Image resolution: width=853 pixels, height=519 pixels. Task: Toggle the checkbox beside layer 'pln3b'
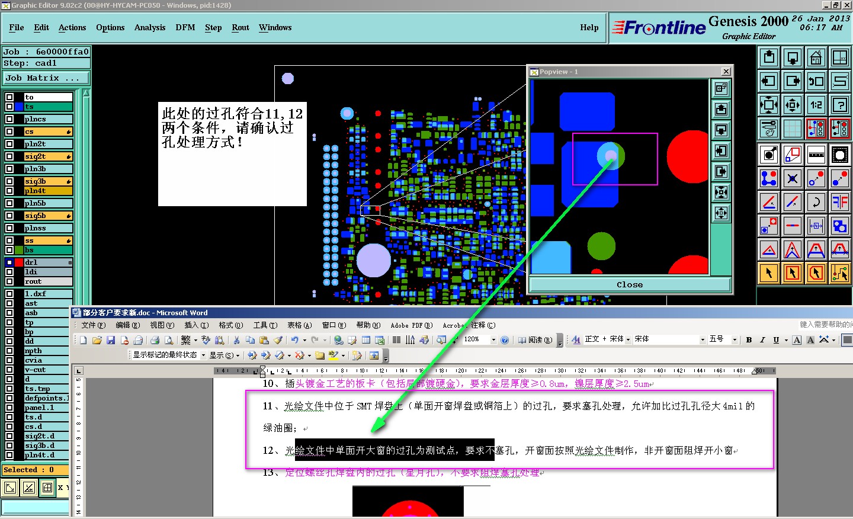pos(9,169)
